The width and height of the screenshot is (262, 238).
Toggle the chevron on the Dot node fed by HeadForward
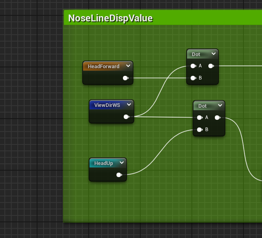214,54
